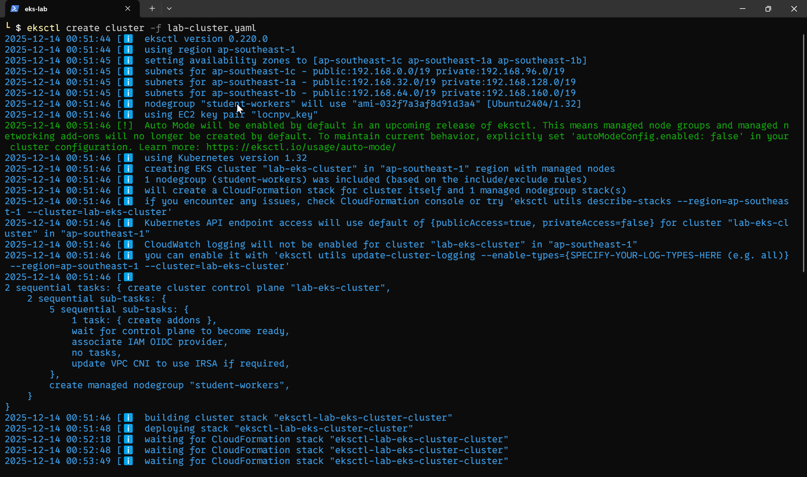Click info icon beside using region ap-southeast-1
This screenshot has width=807, height=477.
point(128,50)
